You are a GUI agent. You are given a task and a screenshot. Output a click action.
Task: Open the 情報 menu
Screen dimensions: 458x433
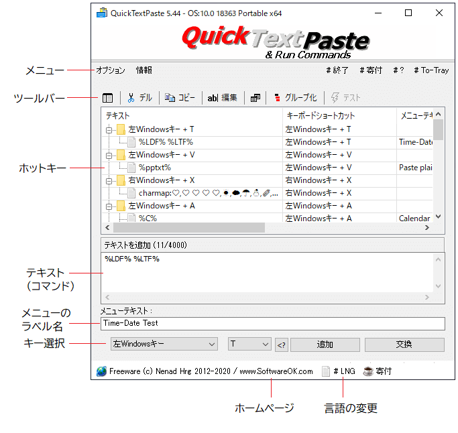coord(144,70)
